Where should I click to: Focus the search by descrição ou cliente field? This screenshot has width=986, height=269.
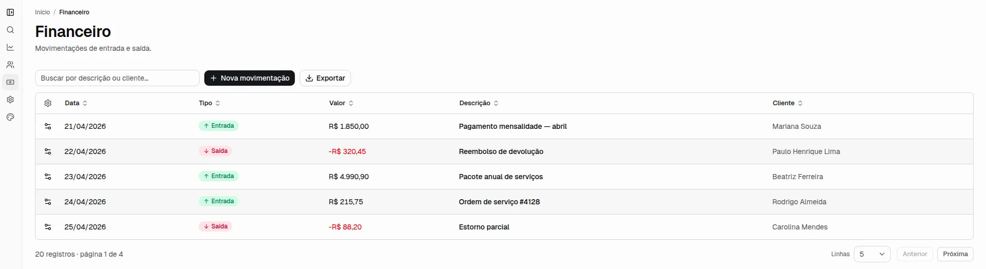pyautogui.click(x=117, y=78)
